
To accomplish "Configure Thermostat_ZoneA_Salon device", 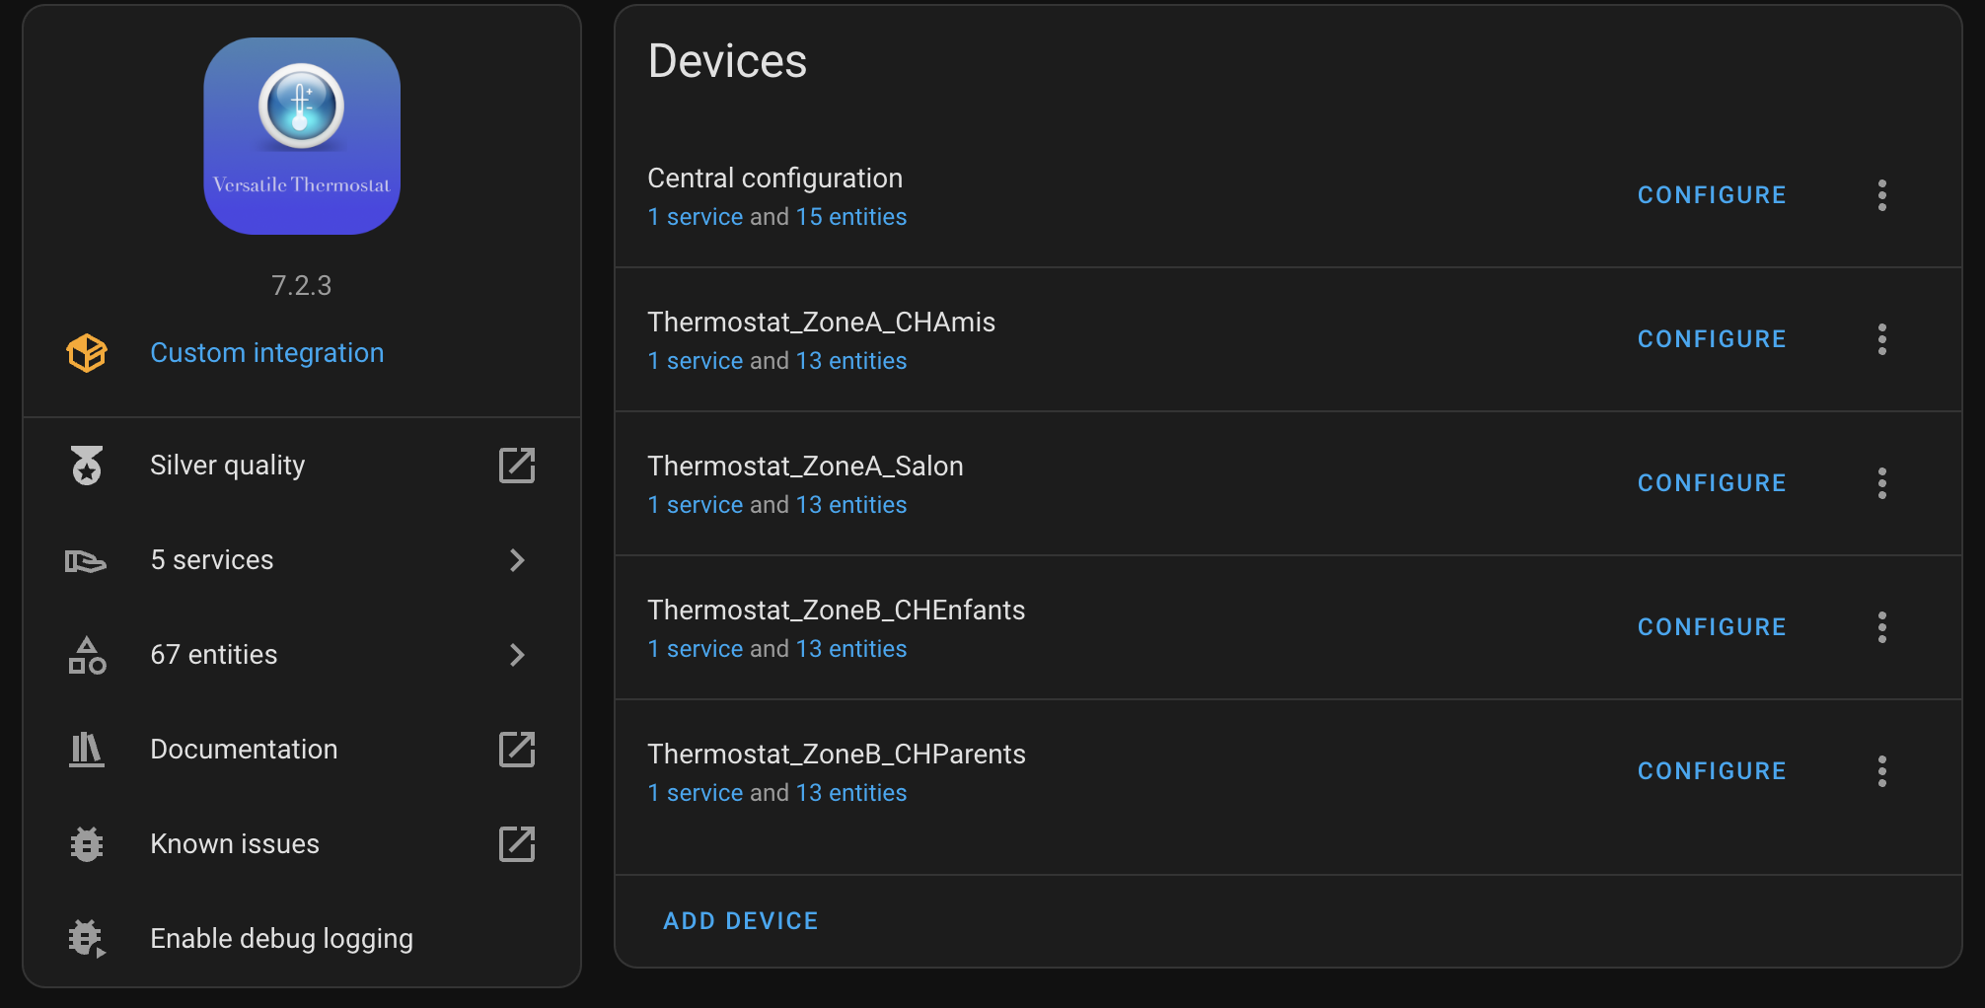I will (x=1712, y=483).
